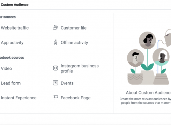Screen dimensions: 171x125
Task: Choose Customer file source option
Action: (x=74, y=28)
